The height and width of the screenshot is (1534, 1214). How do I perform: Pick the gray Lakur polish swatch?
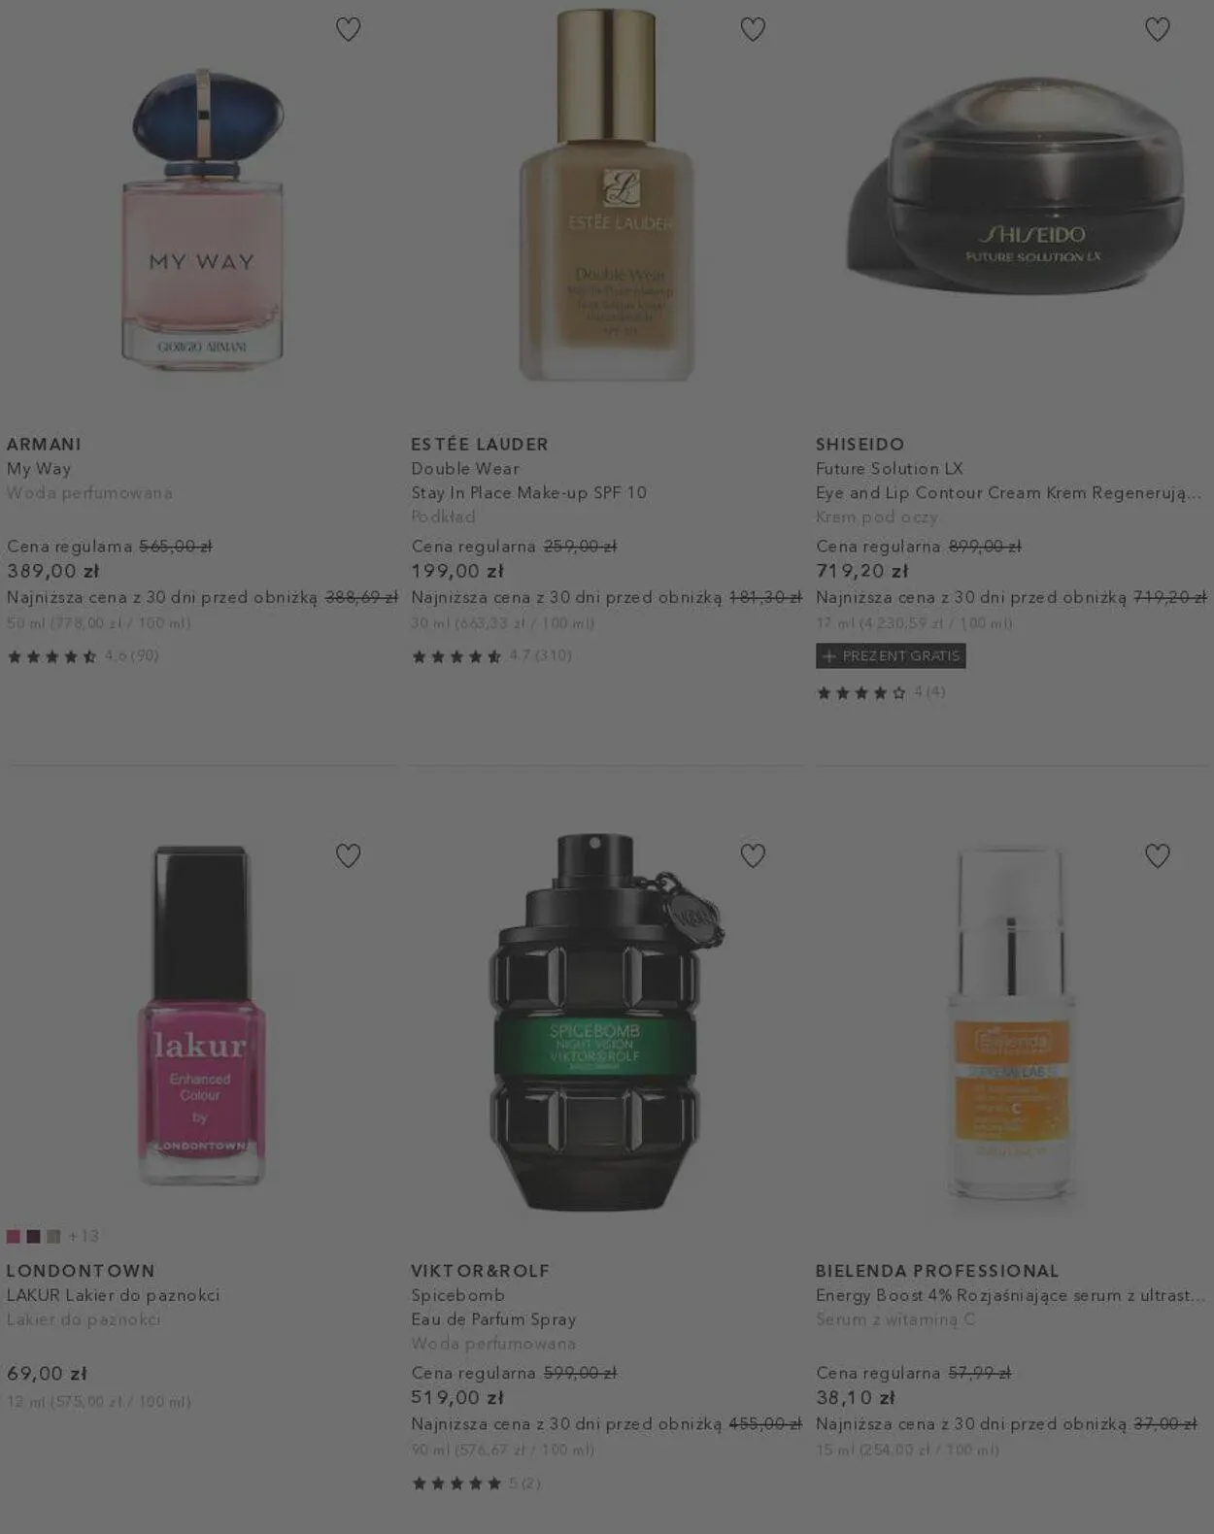click(53, 1236)
